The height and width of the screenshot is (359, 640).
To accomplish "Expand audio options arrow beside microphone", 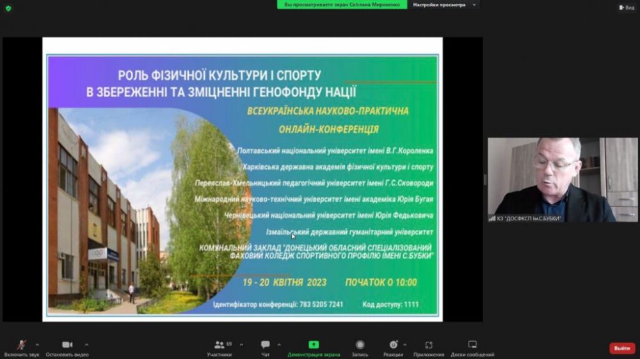I will 37,344.
